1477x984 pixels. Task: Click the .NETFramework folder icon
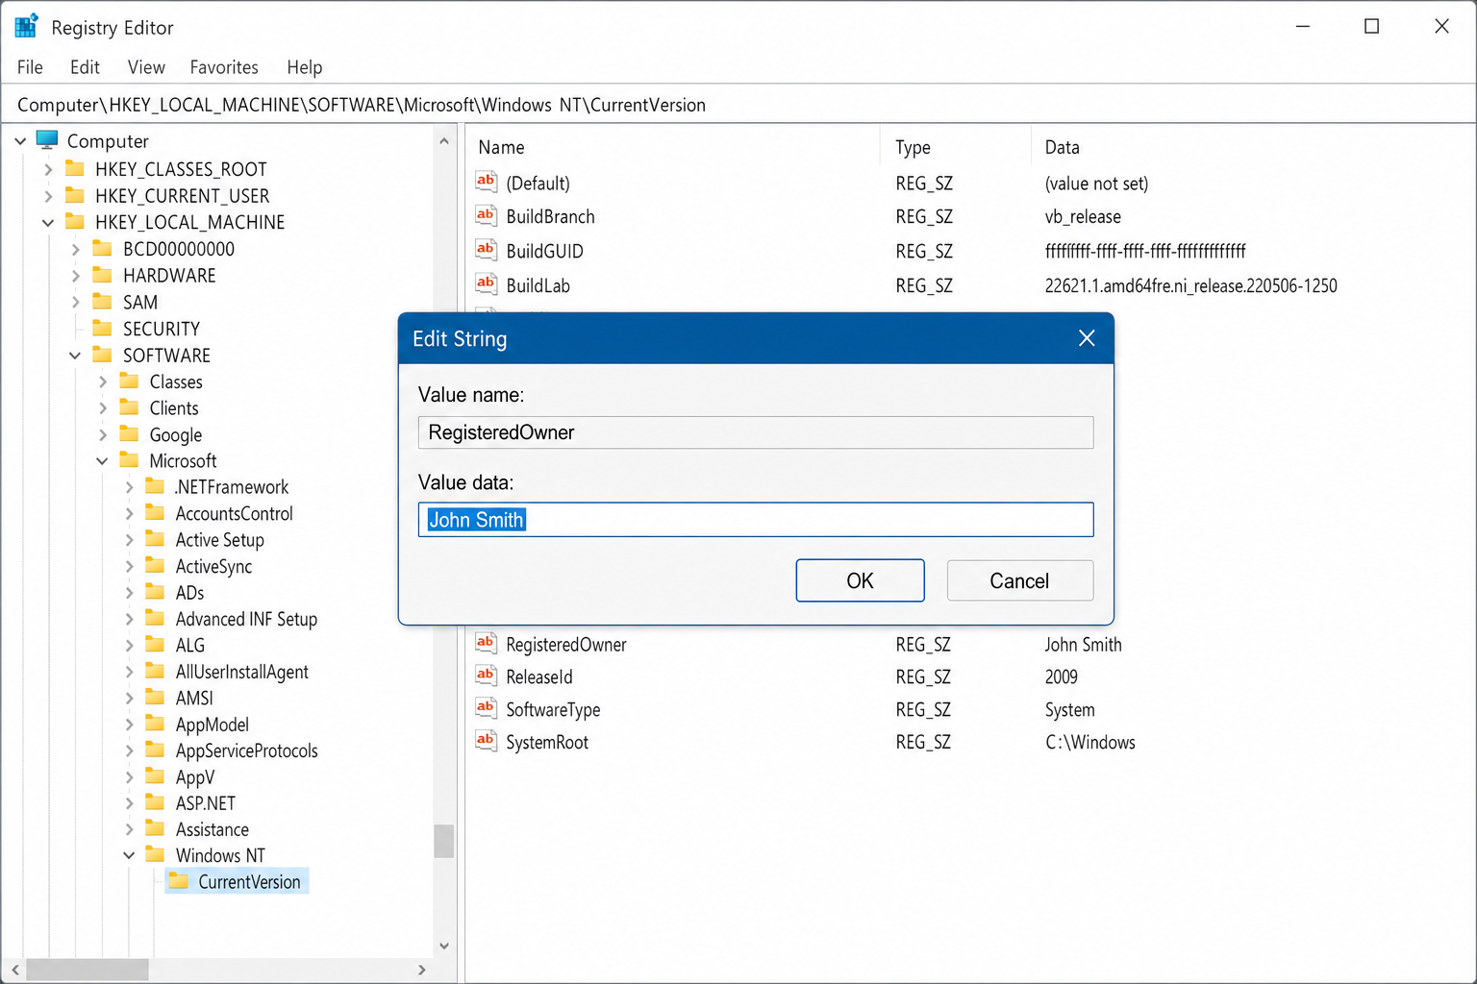pos(155,486)
